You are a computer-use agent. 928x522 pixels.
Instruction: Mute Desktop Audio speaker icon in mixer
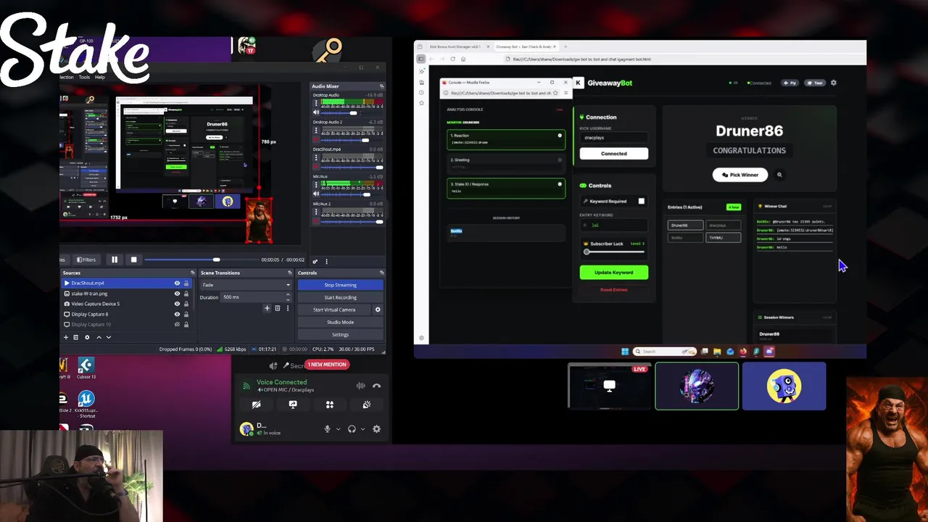coord(316,112)
